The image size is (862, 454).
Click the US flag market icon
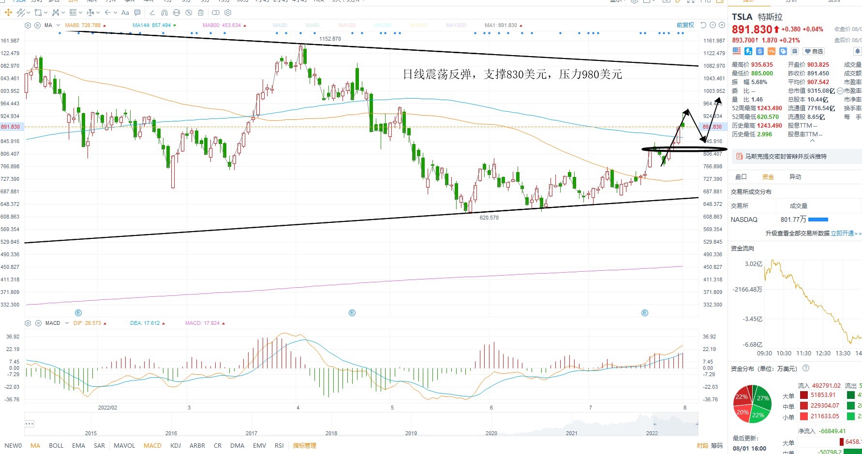click(x=737, y=51)
